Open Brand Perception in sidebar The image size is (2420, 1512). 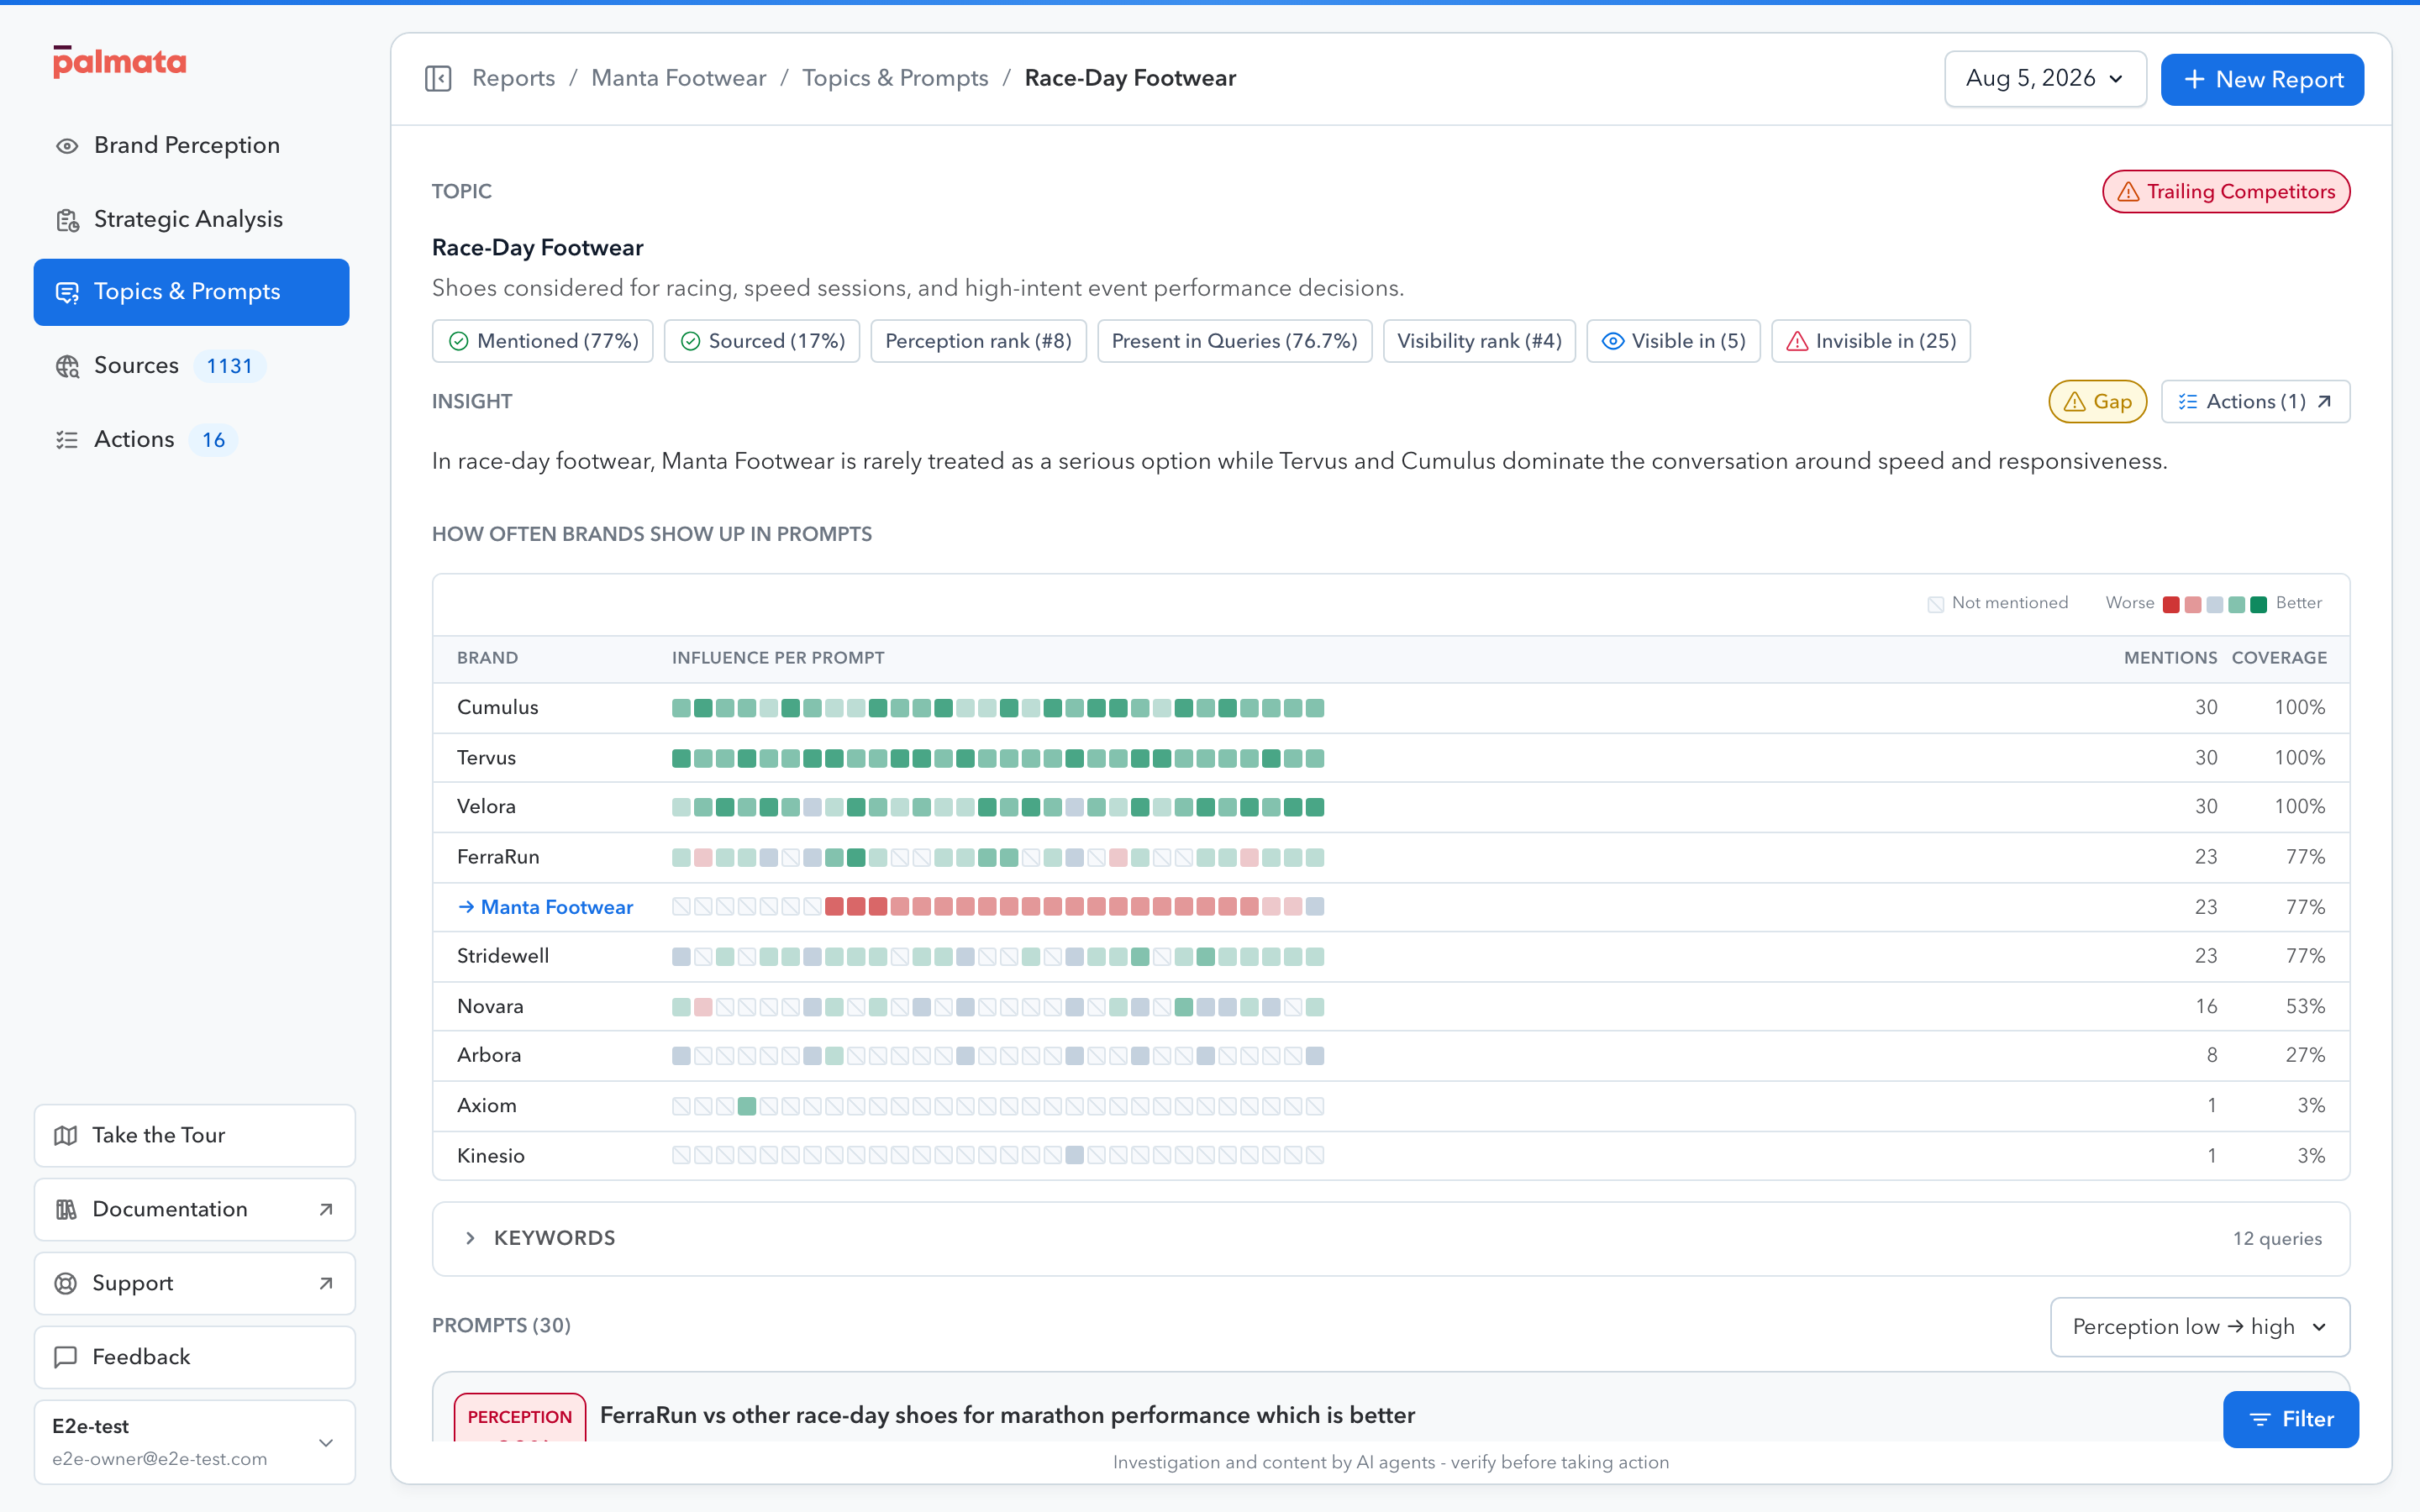tap(191, 146)
